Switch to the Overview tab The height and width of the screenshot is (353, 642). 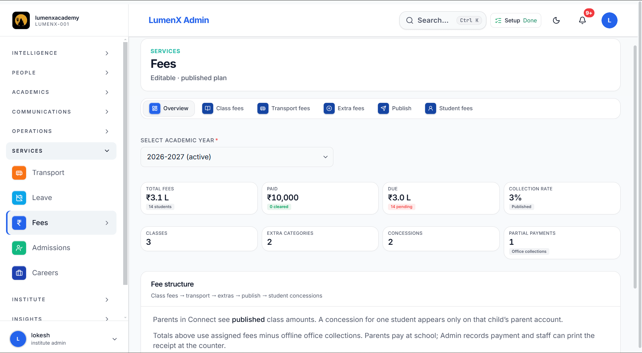tap(169, 108)
